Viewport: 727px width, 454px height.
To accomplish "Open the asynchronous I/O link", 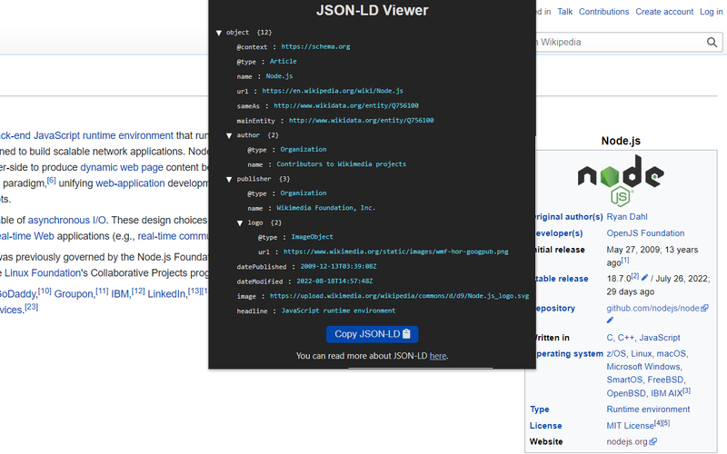I will tap(66, 220).
